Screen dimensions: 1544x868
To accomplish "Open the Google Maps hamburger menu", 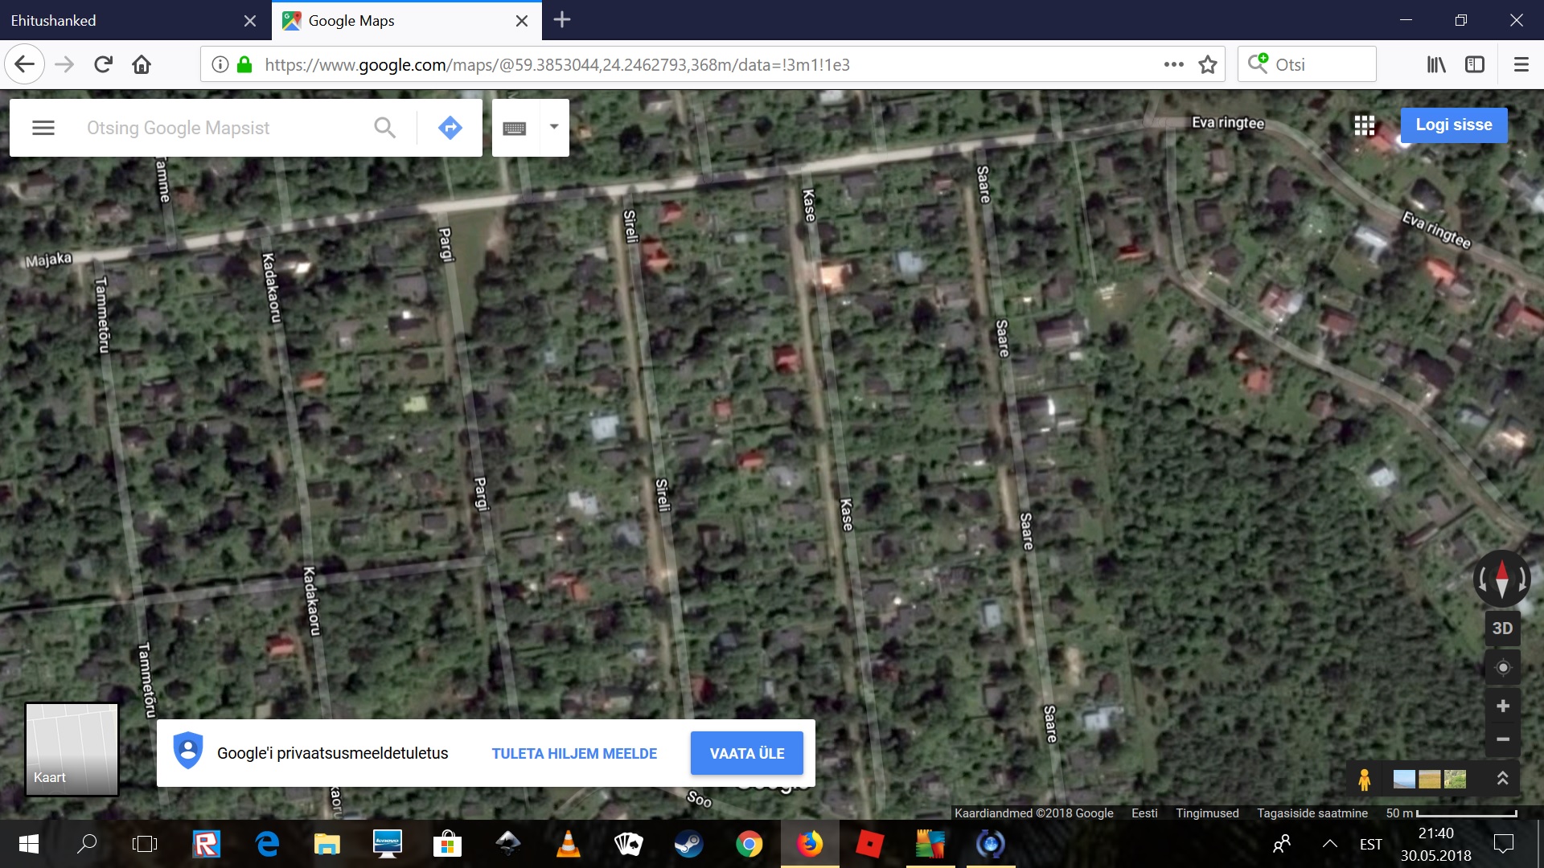I will (43, 128).
